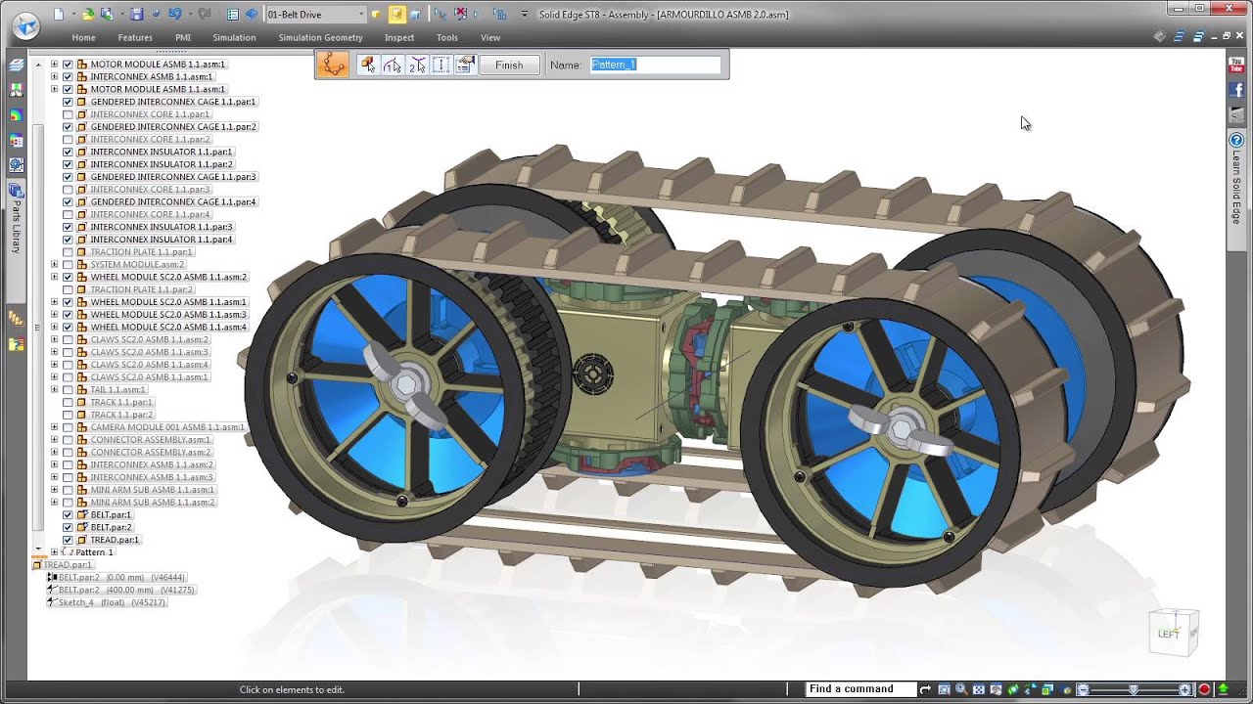This screenshot has width=1253, height=704.
Task: Switch to the Inspect ribbon tab
Action: (x=399, y=38)
